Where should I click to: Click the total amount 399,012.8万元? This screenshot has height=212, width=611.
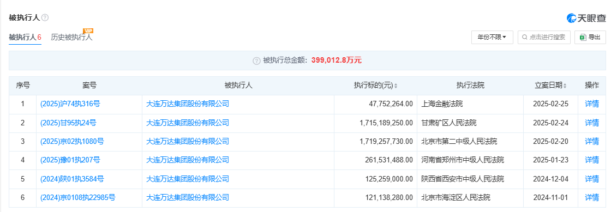[337, 60]
